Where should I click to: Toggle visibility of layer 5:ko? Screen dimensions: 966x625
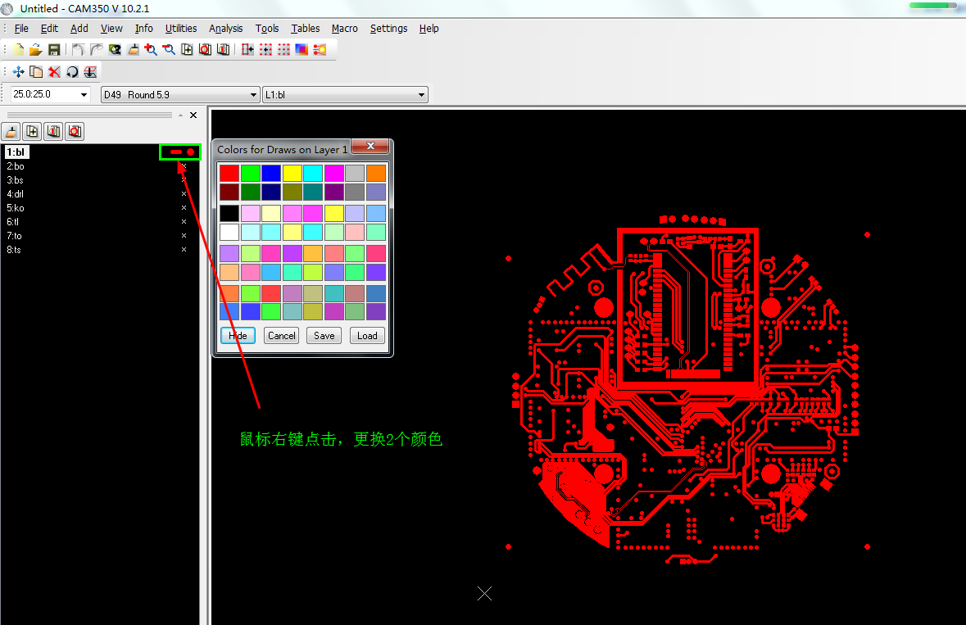(x=184, y=208)
